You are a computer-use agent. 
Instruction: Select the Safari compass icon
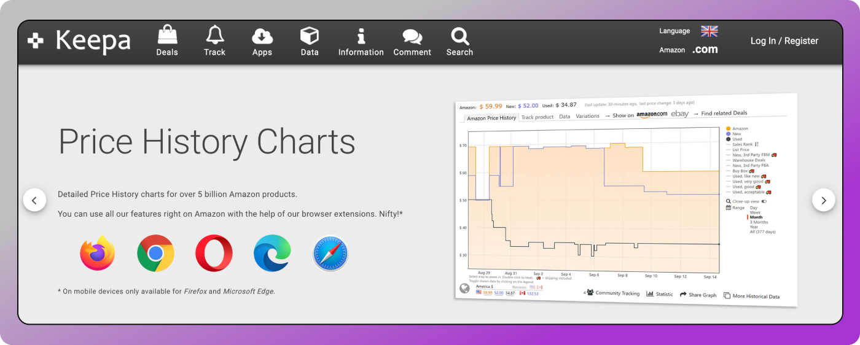[x=330, y=253]
